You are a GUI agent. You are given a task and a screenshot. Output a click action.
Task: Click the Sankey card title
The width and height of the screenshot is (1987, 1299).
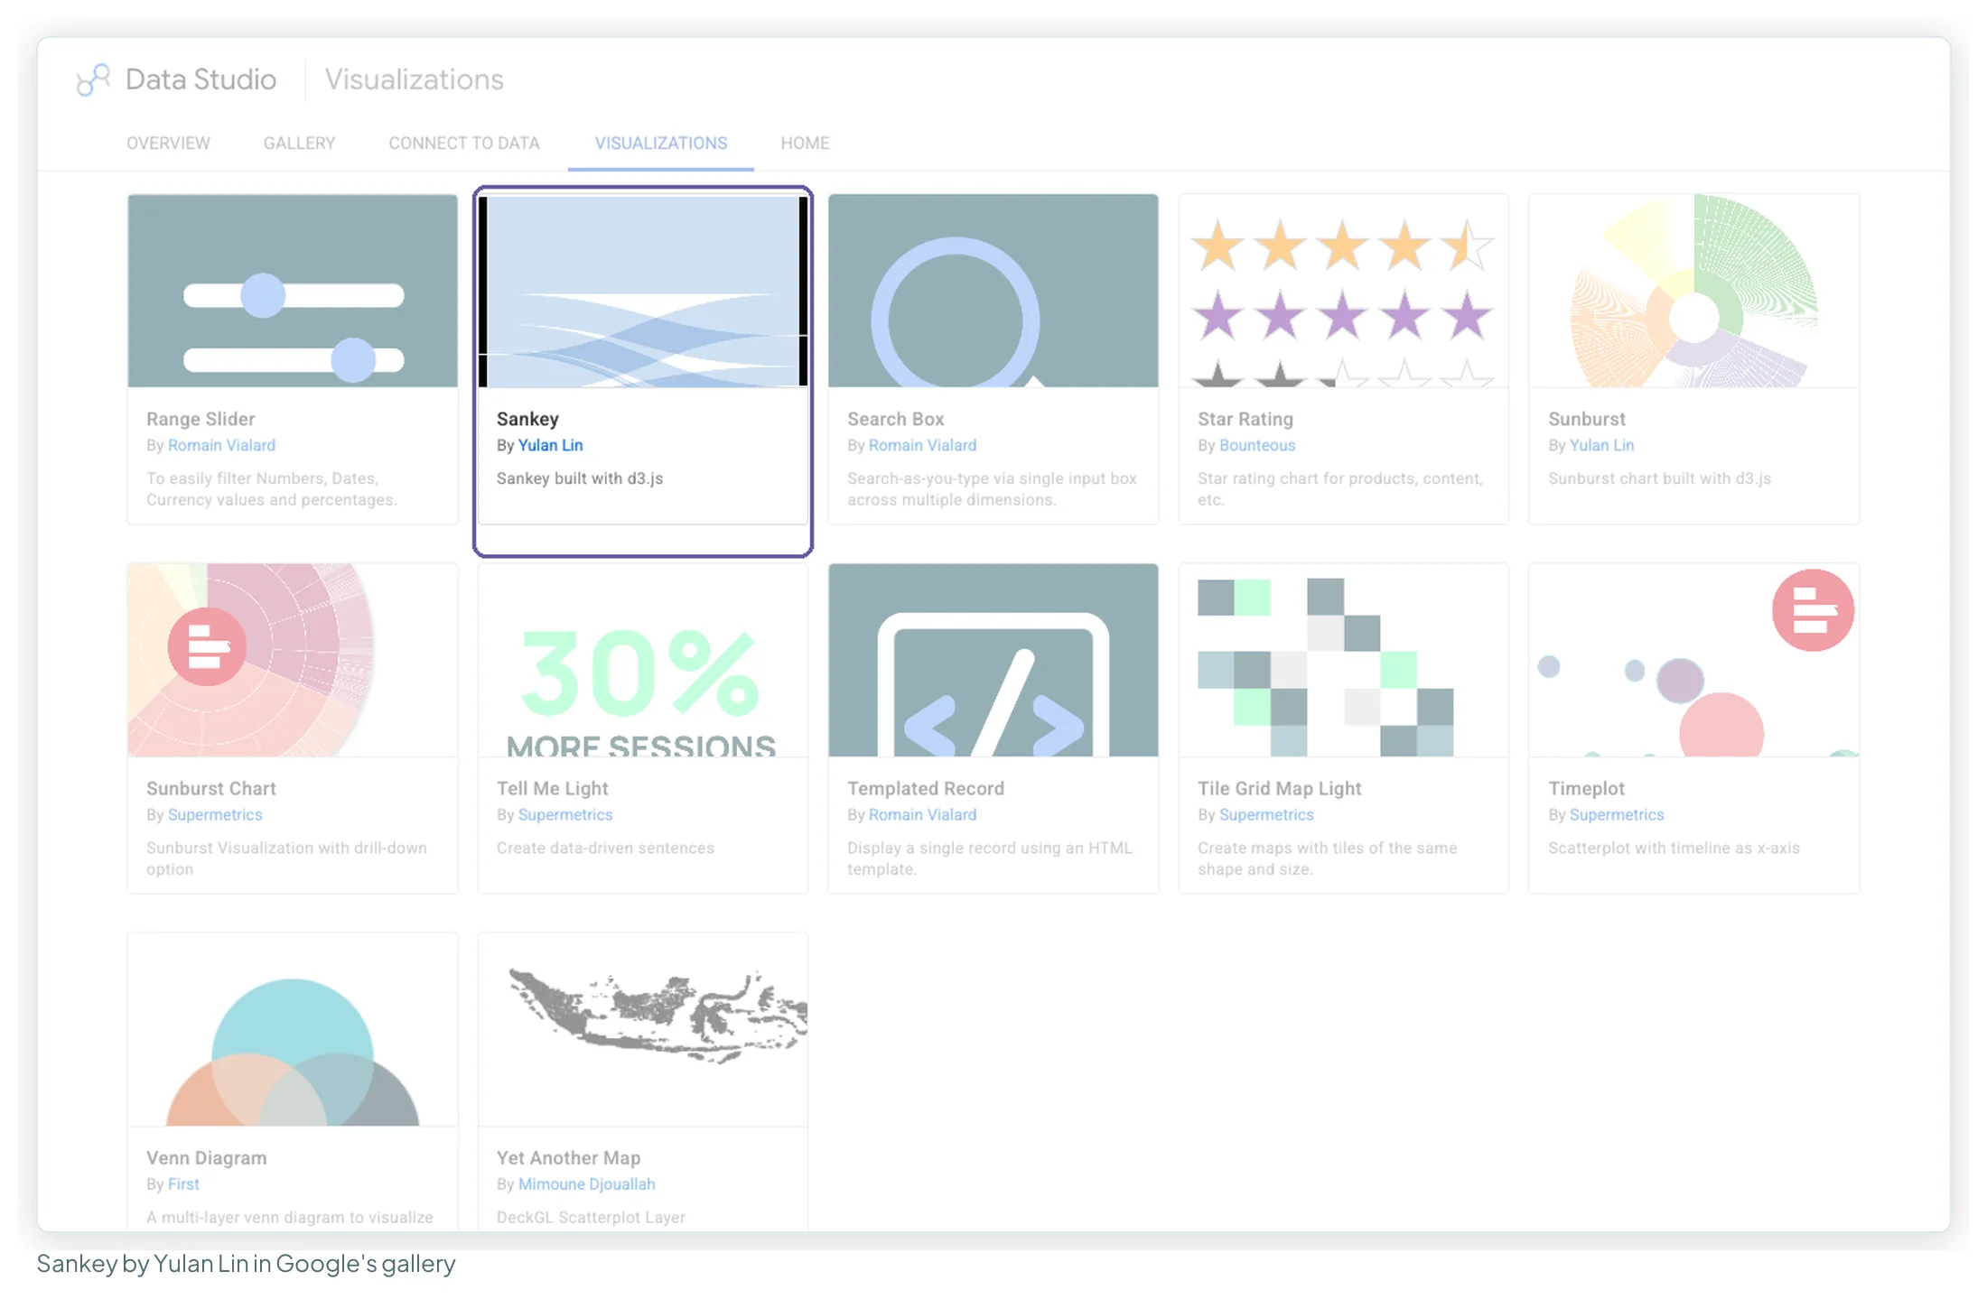click(x=527, y=419)
